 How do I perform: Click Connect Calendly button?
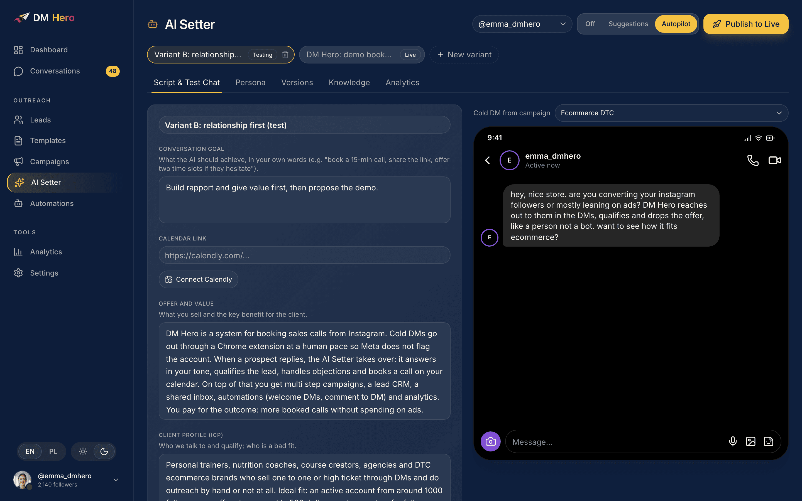point(198,279)
